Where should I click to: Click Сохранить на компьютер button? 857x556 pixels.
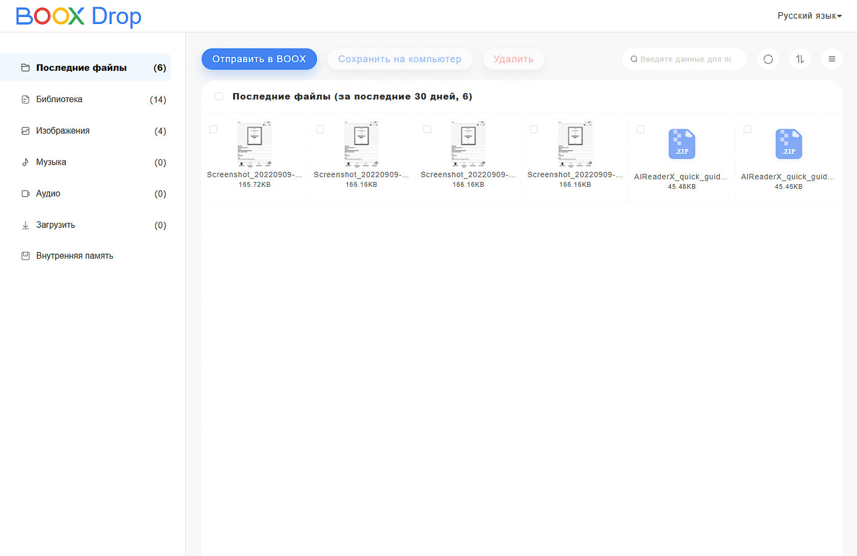tap(399, 59)
